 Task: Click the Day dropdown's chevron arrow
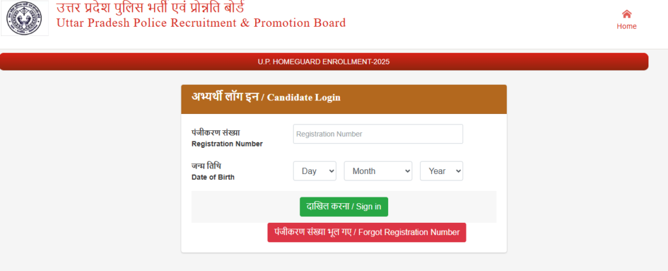(x=331, y=171)
